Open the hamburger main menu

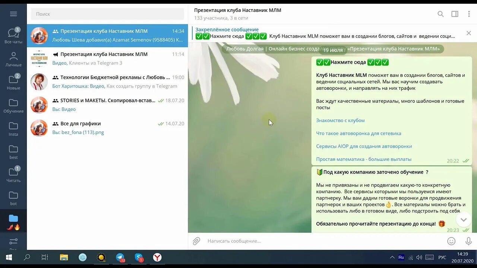(13, 14)
